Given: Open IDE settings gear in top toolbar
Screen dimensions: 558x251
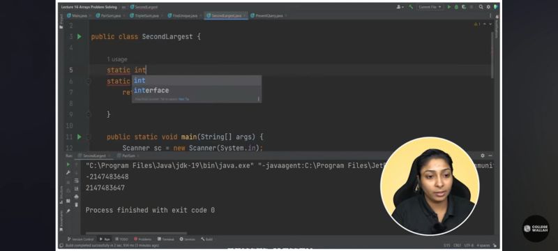Looking at the screenshot, I should tap(488, 7).
